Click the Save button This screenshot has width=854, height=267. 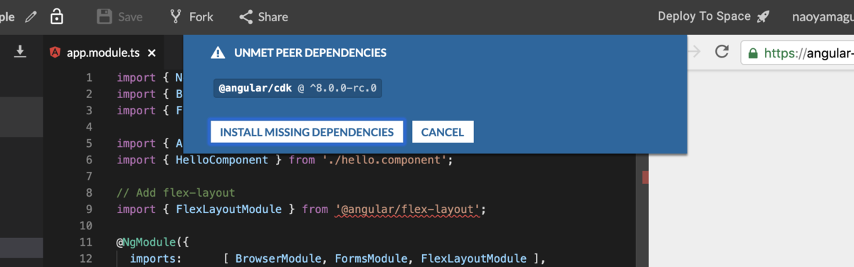pos(120,16)
